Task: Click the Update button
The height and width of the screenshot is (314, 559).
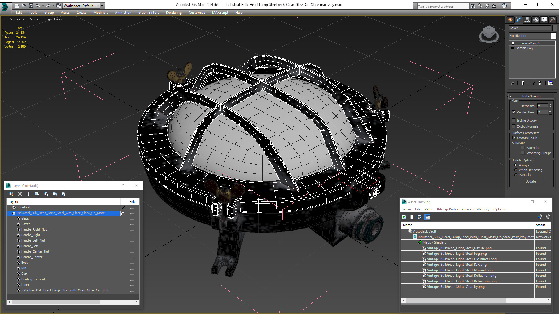Action: [x=530, y=181]
